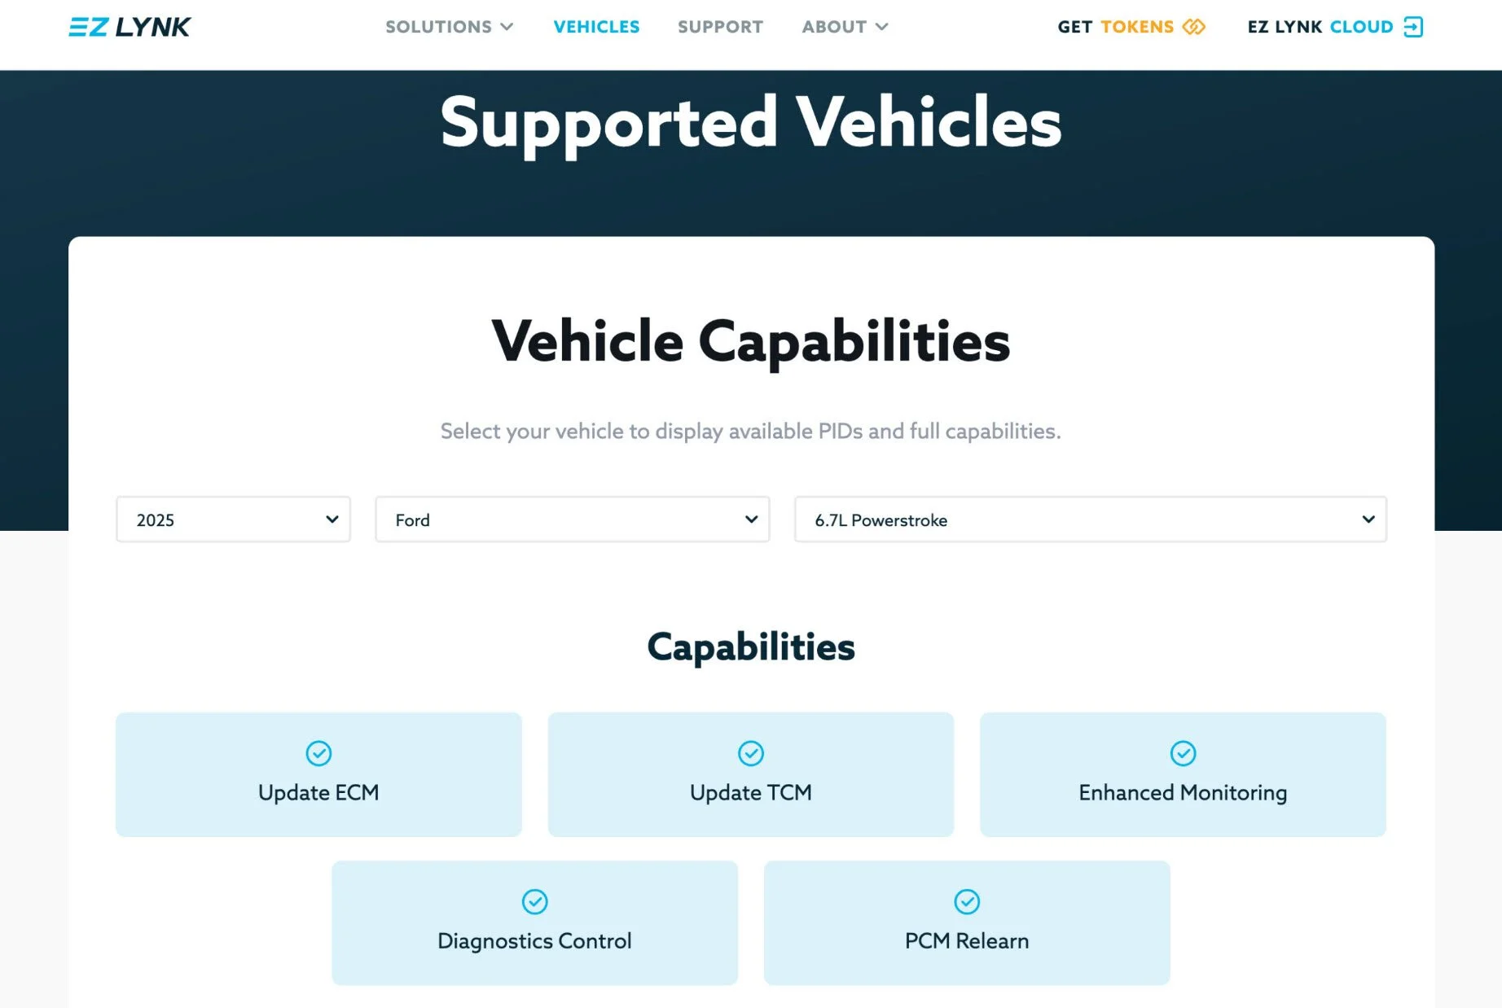Expand the SOLUTIONS menu chevron
The height and width of the screenshot is (1008, 1502).
pyautogui.click(x=508, y=27)
